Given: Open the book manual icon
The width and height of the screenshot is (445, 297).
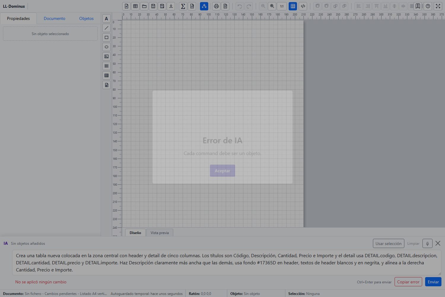Looking at the screenshot, I should point(418,6).
